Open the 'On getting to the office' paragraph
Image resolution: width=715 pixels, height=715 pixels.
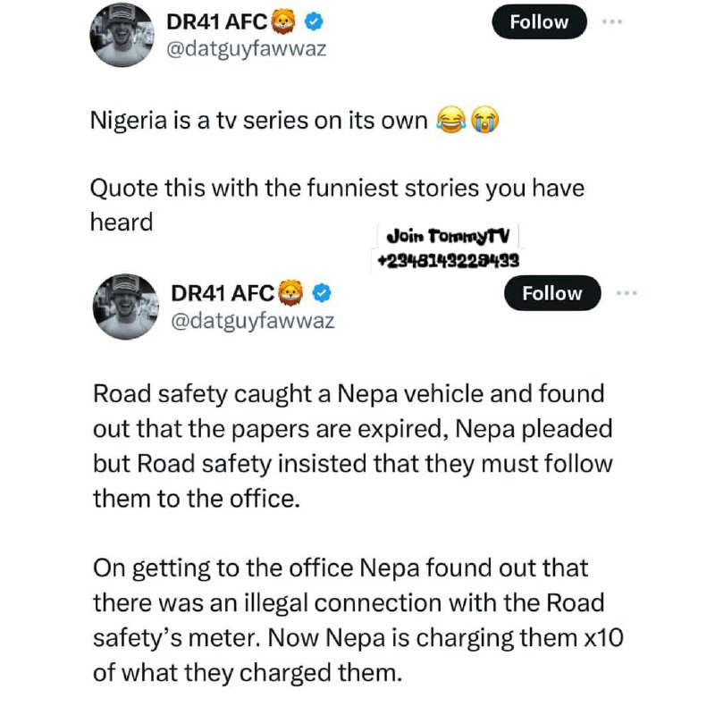(x=358, y=620)
